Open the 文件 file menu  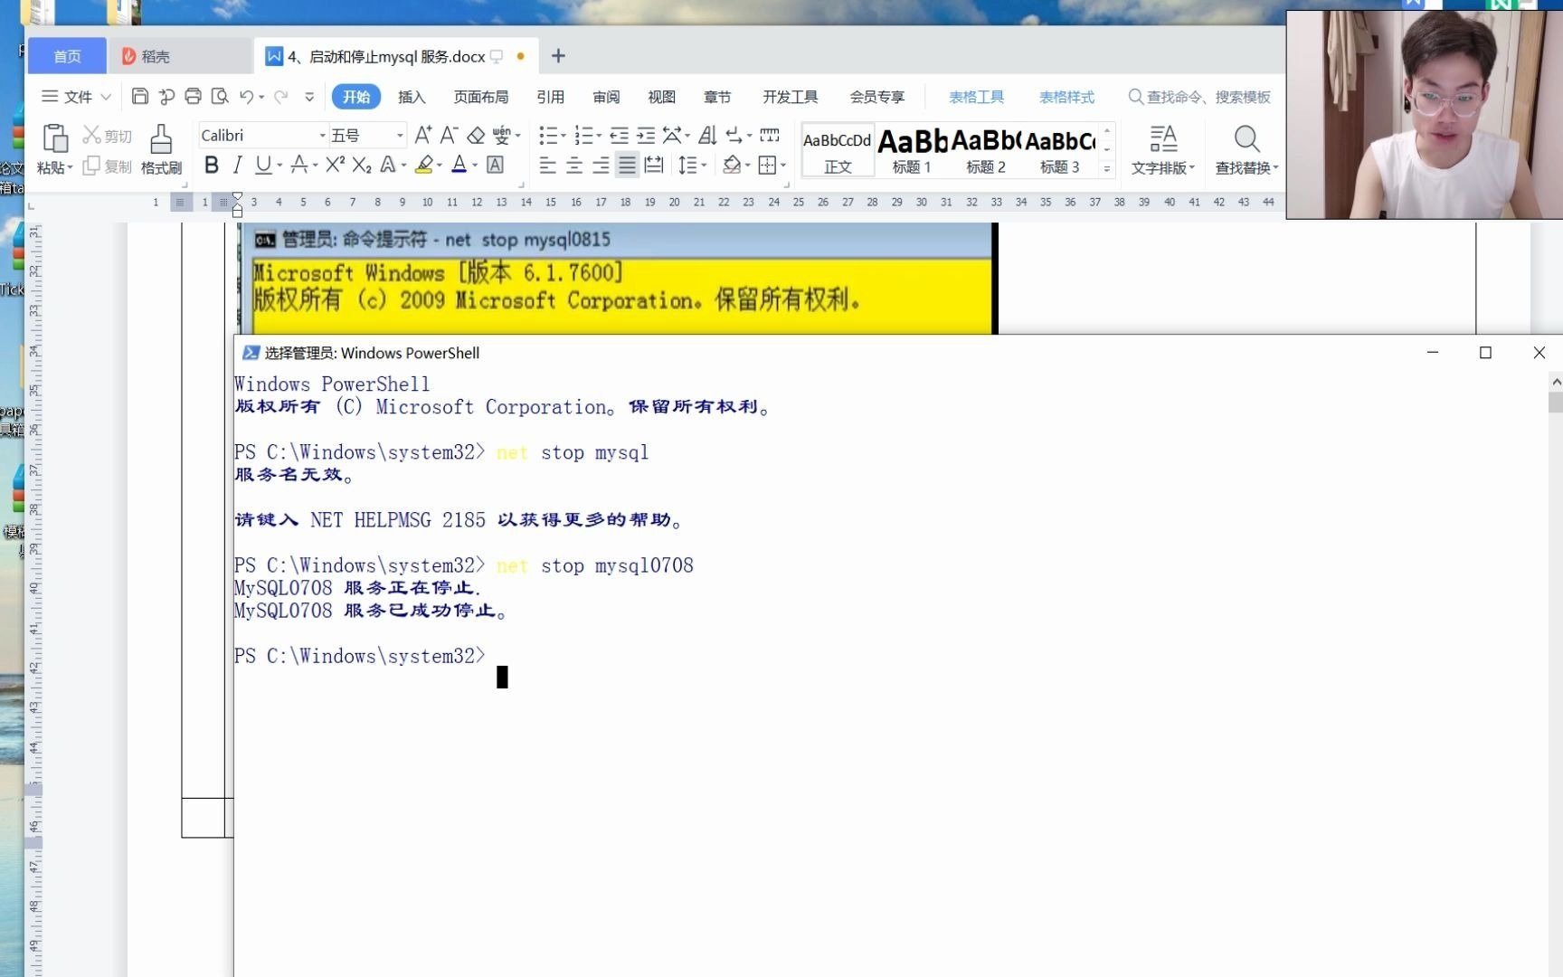(77, 96)
